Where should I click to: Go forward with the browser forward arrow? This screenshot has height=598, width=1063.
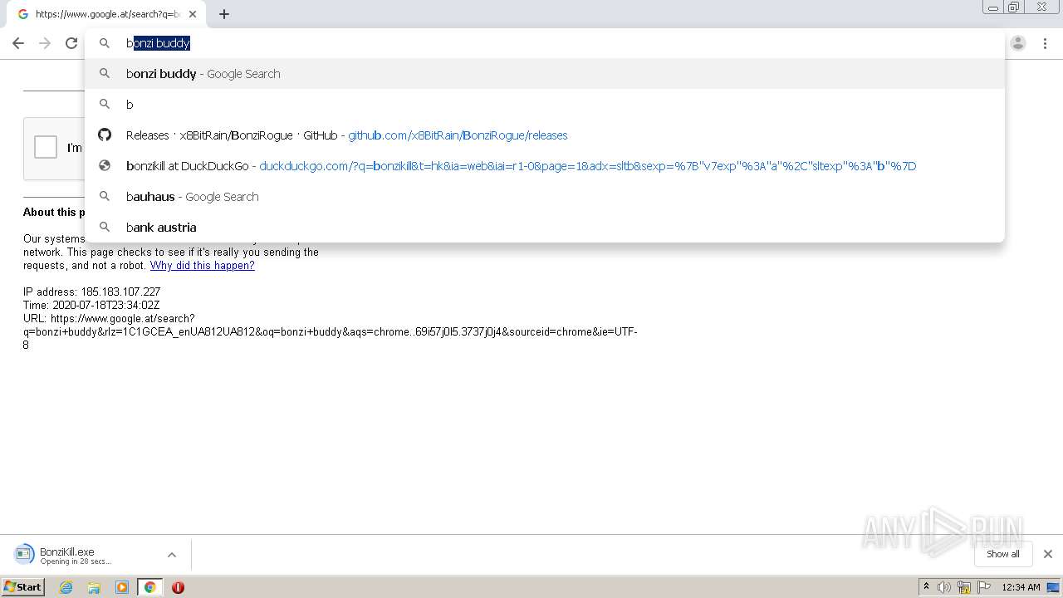coord(45,43)
